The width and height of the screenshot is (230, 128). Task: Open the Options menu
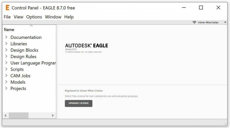point(34,17)
